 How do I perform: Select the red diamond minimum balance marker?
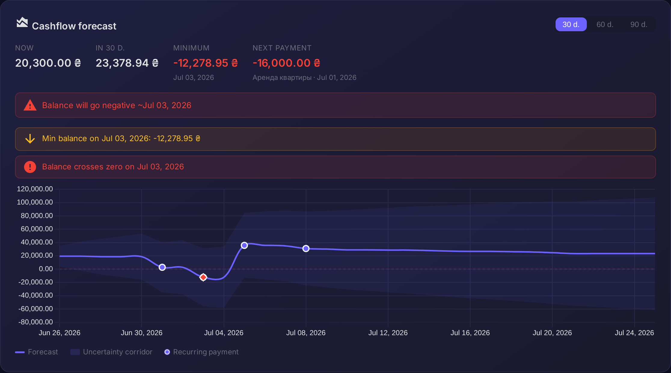click(x=203, y=277)
